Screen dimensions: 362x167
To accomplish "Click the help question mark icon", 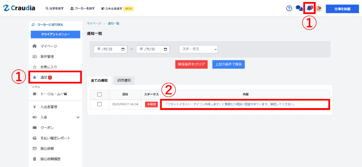I will 289,9.
